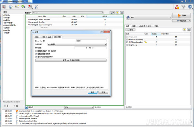
Task: Switch to first tab in Settings dialog
Action: click(x=37, y=37)
